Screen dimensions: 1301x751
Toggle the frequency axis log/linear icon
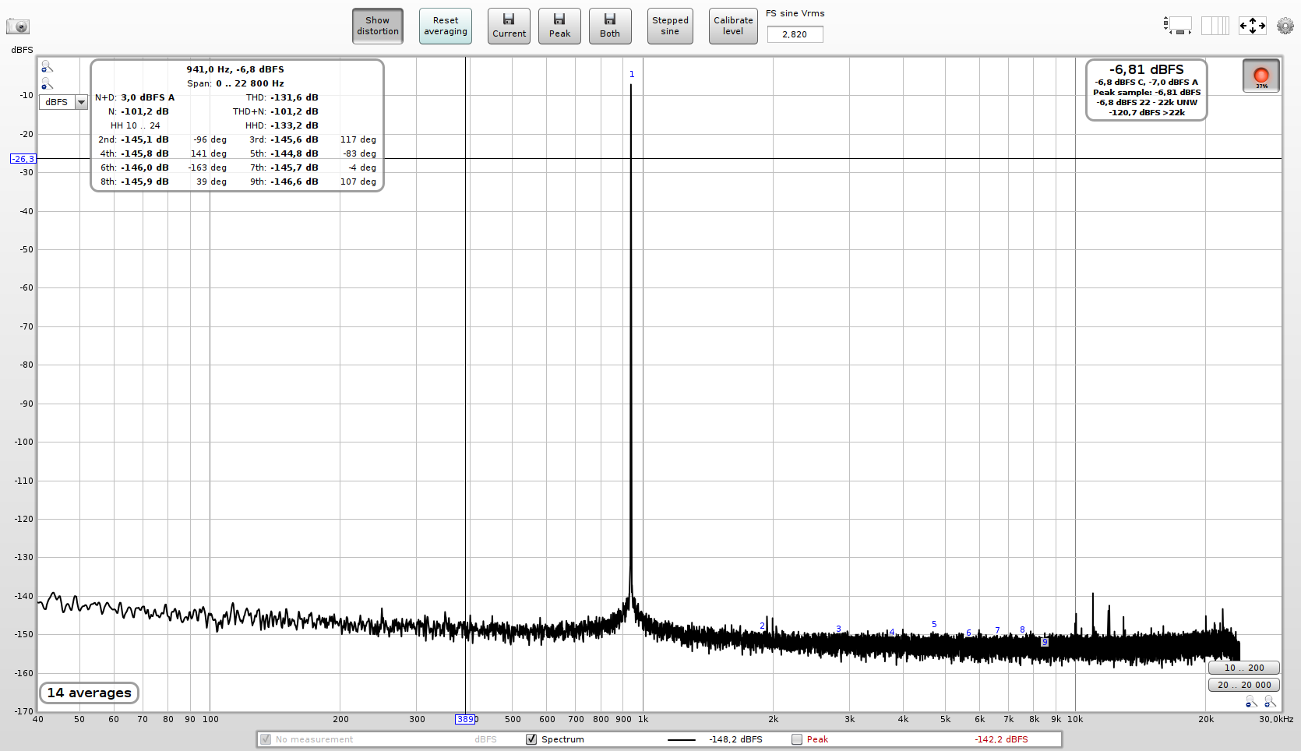pyautogui.click(x=1215, y=26)
